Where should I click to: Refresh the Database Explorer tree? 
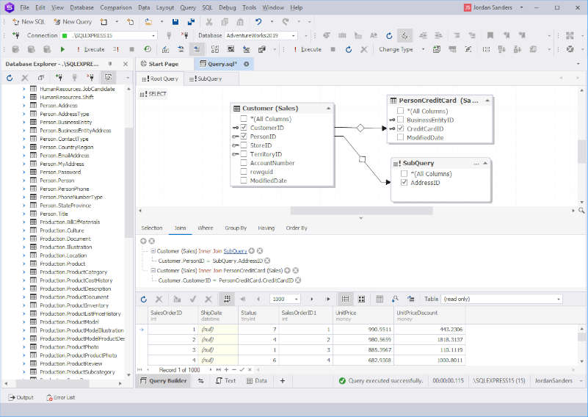(x=10, y=78)
